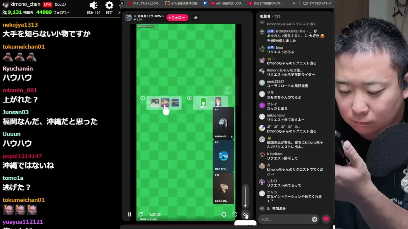This screenshot has width=408, height=229.
Task: Click the username minmin_001 in left chat
Action: (20, 90)
